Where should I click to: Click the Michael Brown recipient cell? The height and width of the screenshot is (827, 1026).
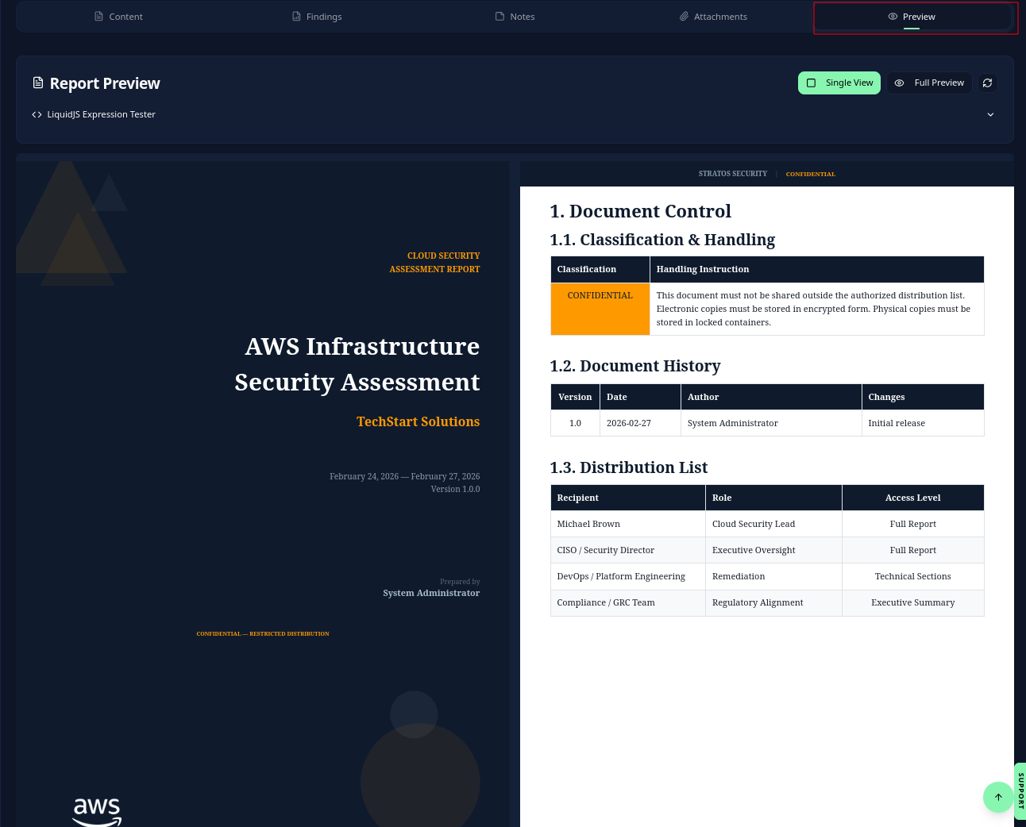[628, 524]
